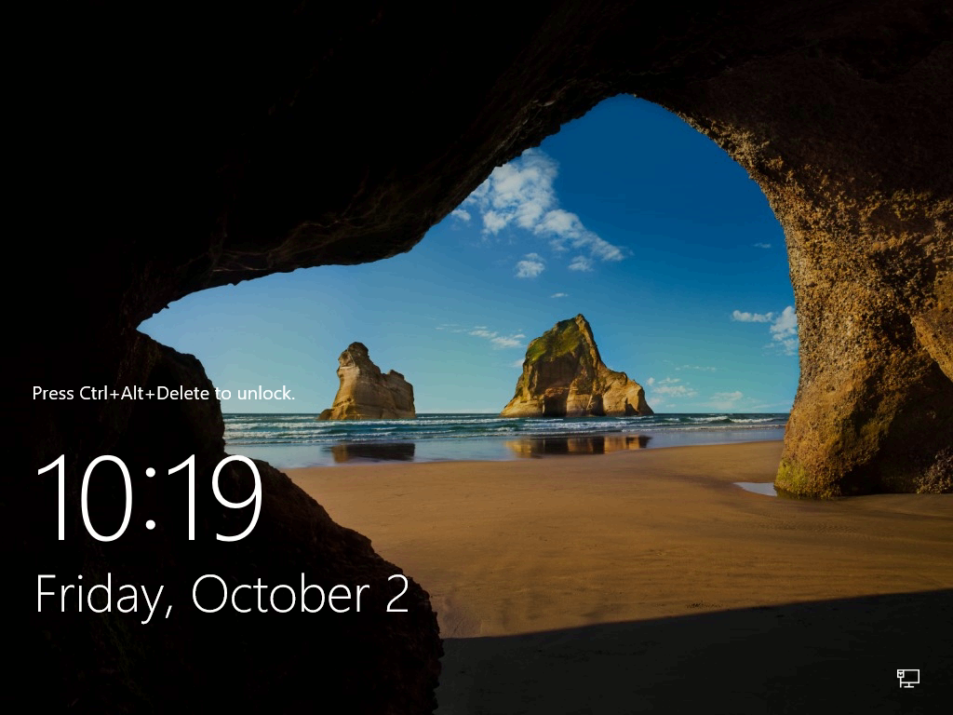
Task: Click the 10:19 clock display
Action: pos(150,498)
